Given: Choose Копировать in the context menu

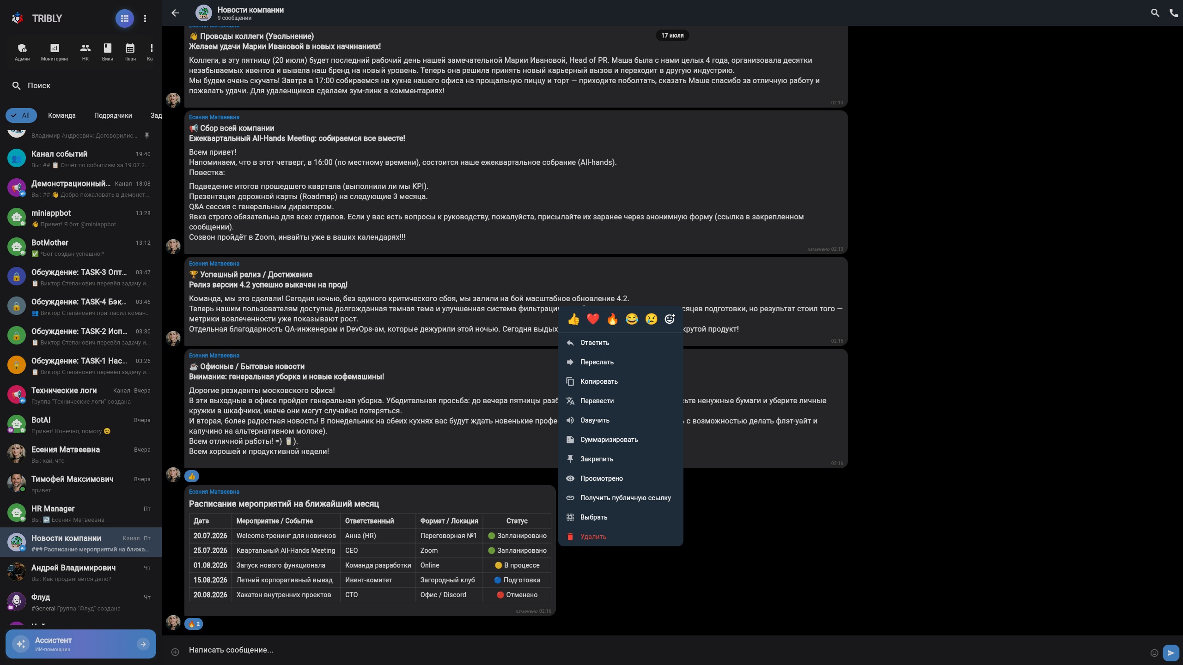Looking at the screenshot, I should tap(621, 381).
